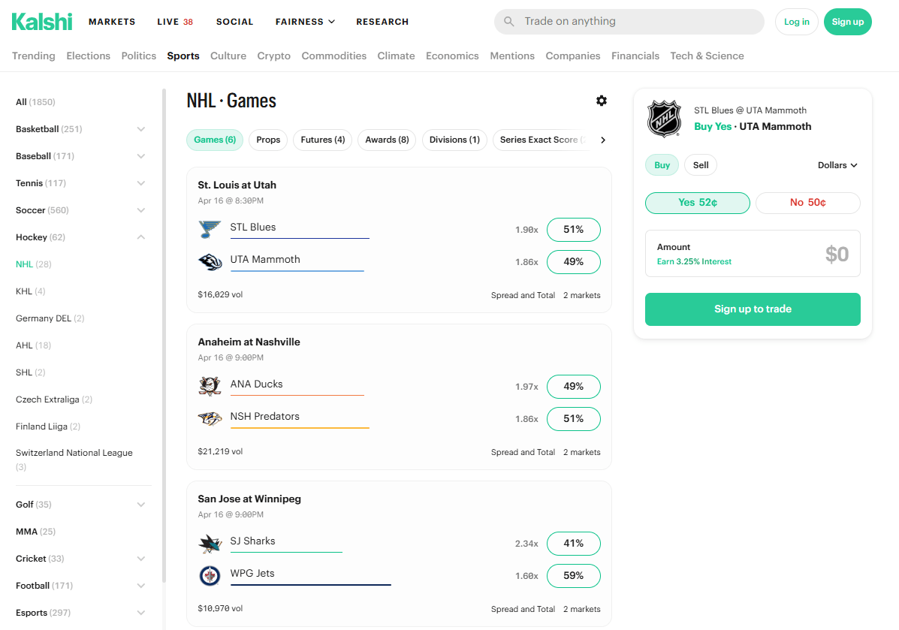Viewport: 899px width, 630px height.
Task: Open the Fairness menu
Action: click(305, 22)
